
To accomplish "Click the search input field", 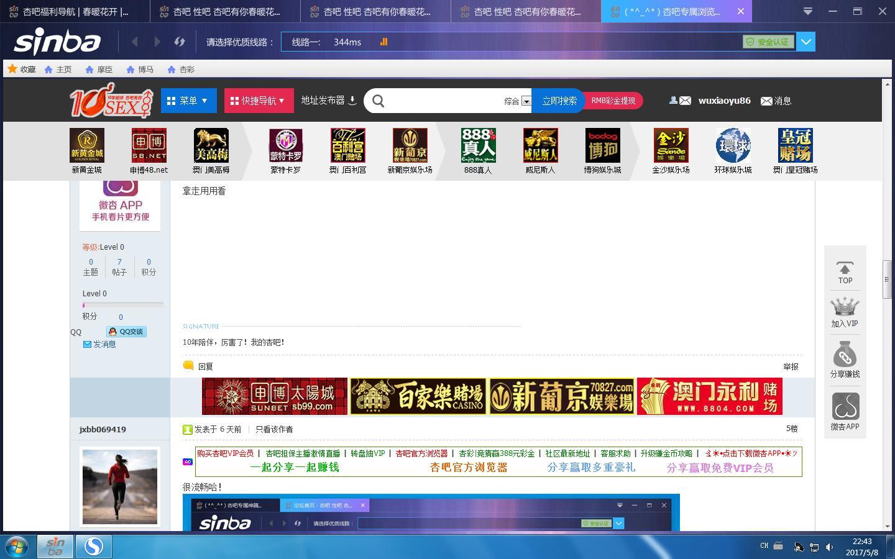I will [x=444, y=101].
